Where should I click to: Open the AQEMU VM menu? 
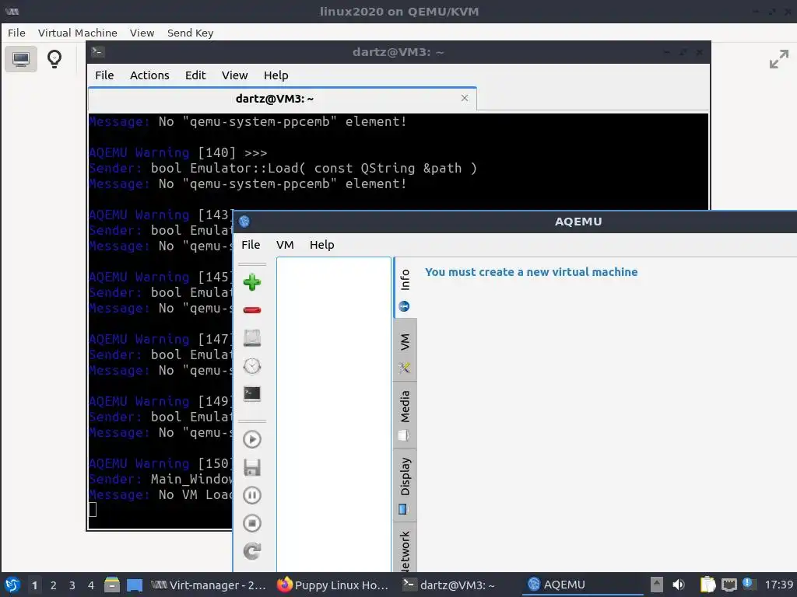(285, 245)
